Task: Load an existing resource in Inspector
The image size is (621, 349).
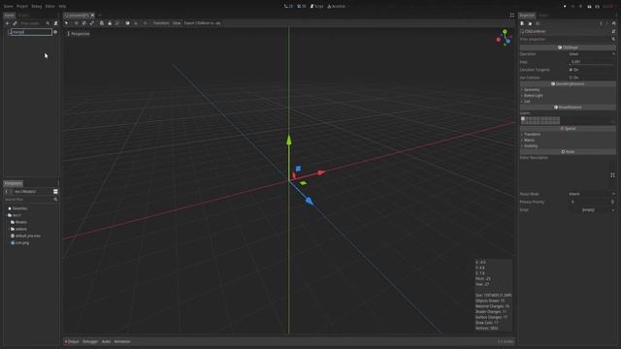Action: (530, 23)
